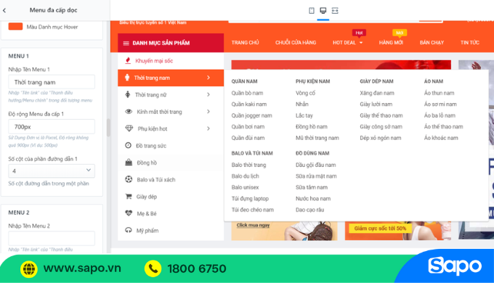The width and height of the screenshot is (494, 283).
Task: Expand Kính mắt thời trang submenu chevron
Action: (x=208, y=112)
